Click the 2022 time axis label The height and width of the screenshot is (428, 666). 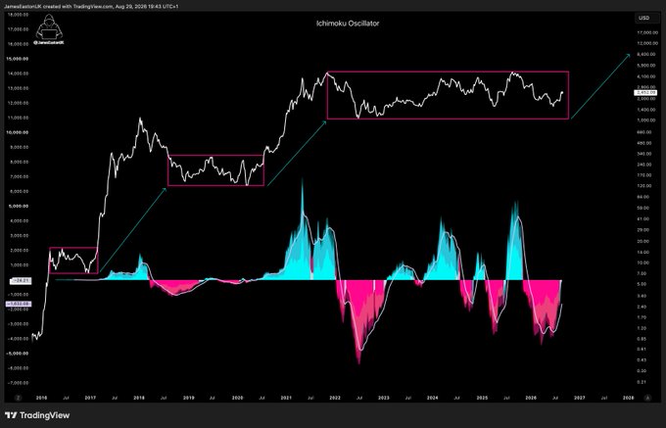click(335, 398)
